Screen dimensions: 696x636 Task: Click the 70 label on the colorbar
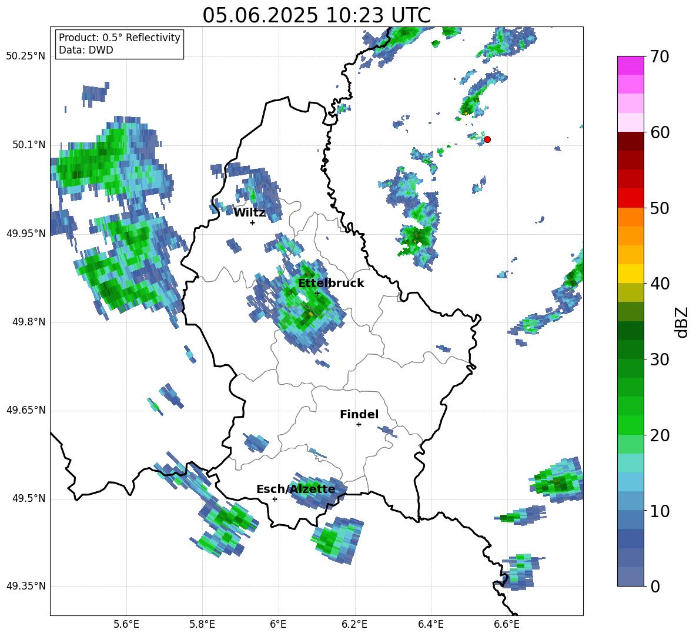click(x=660, y=57)
